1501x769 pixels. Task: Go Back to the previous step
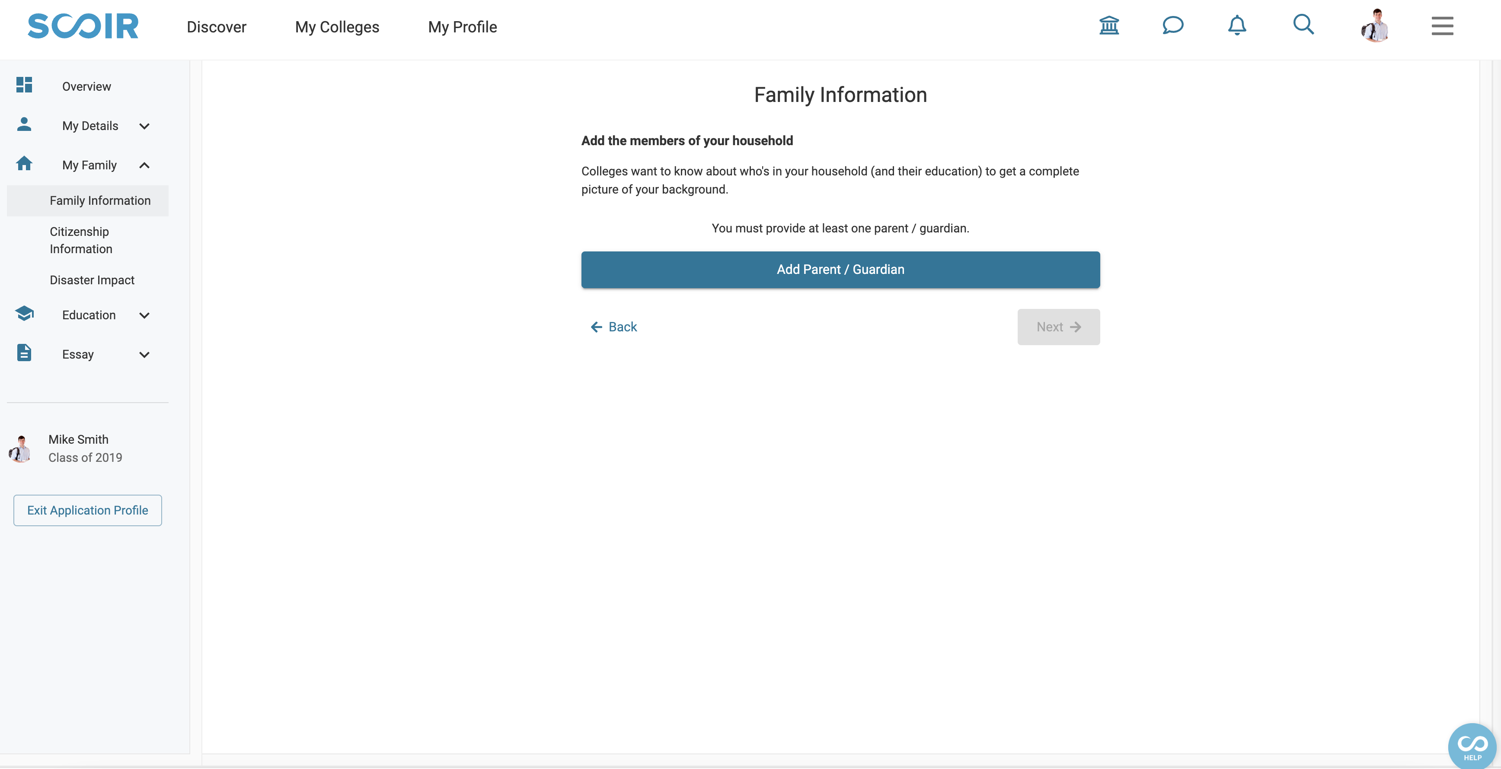tap(614, 327)
